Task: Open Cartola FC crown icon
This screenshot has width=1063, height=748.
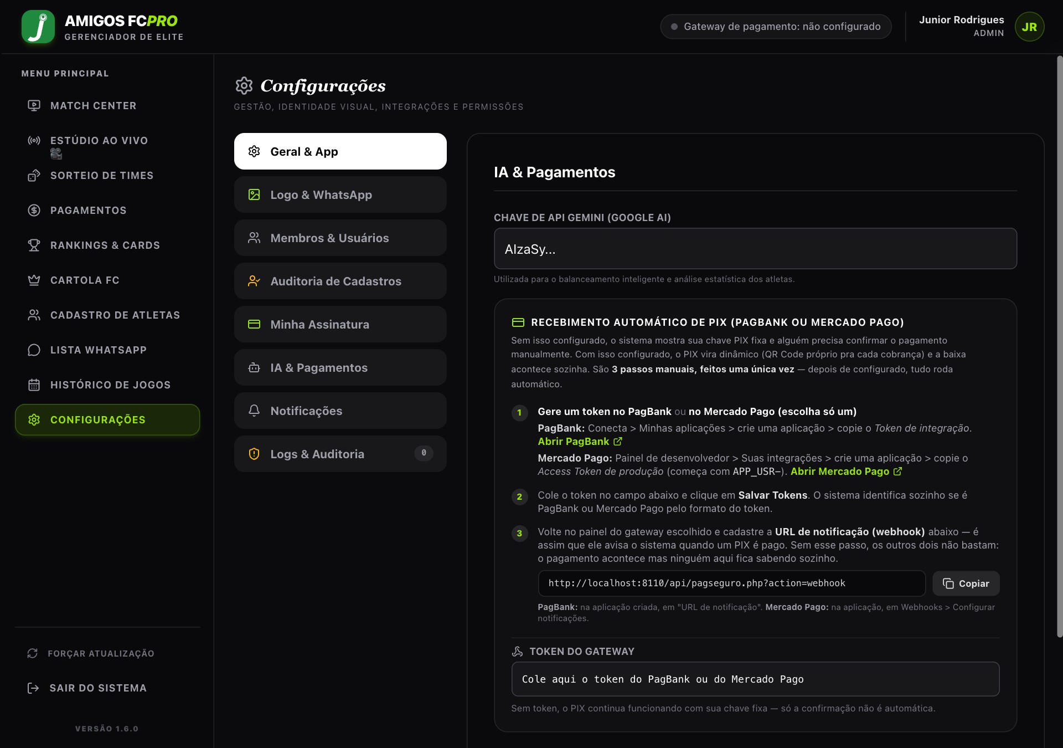Action: coord(34,280)
